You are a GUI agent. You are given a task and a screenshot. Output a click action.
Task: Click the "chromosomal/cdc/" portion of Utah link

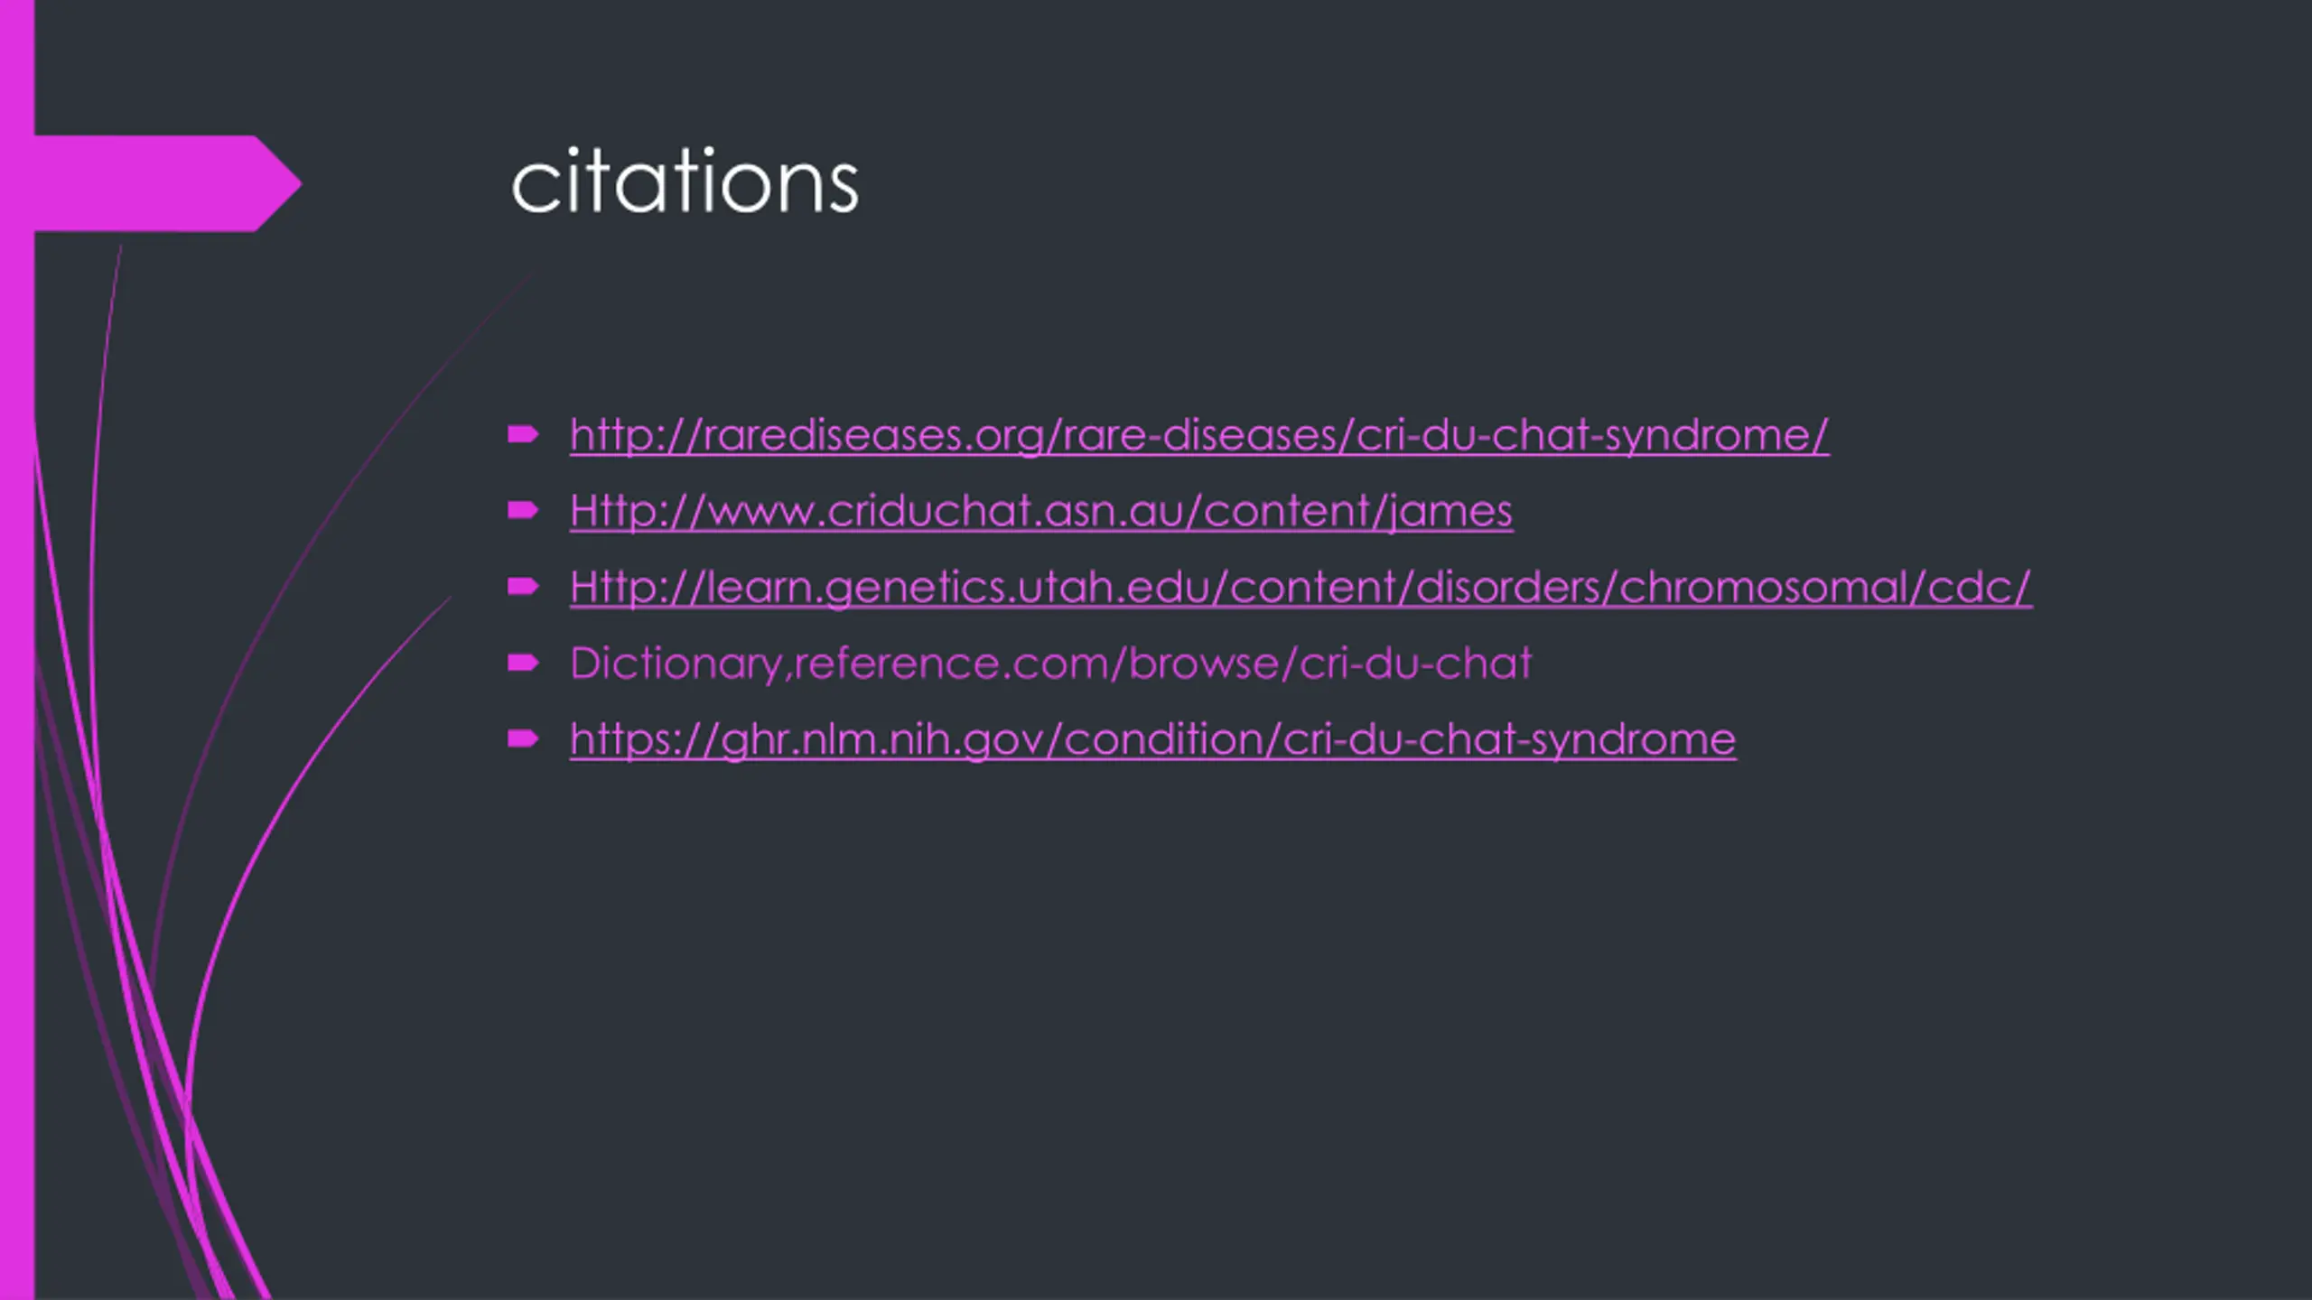(1824, 588)
